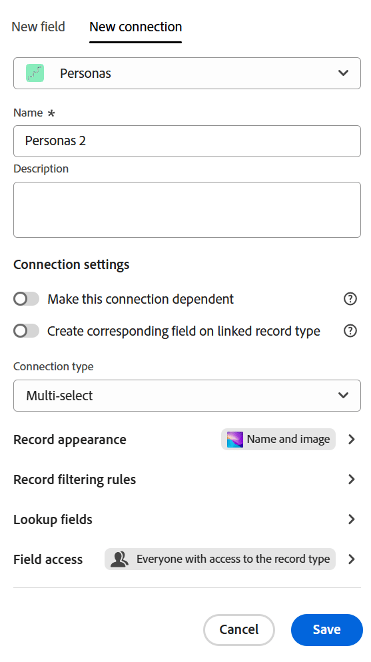Expand Record filtering rules chevron

[351, 480]
